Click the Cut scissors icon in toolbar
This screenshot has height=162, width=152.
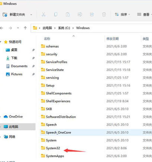click(43, 14)
